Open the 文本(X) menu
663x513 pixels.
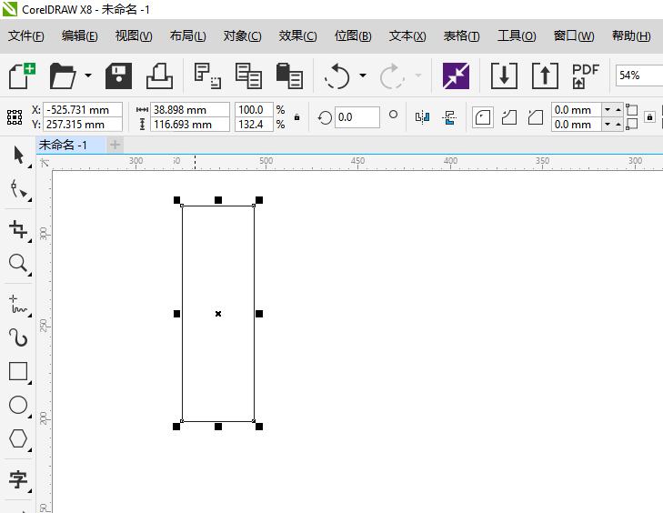[407, 36]
